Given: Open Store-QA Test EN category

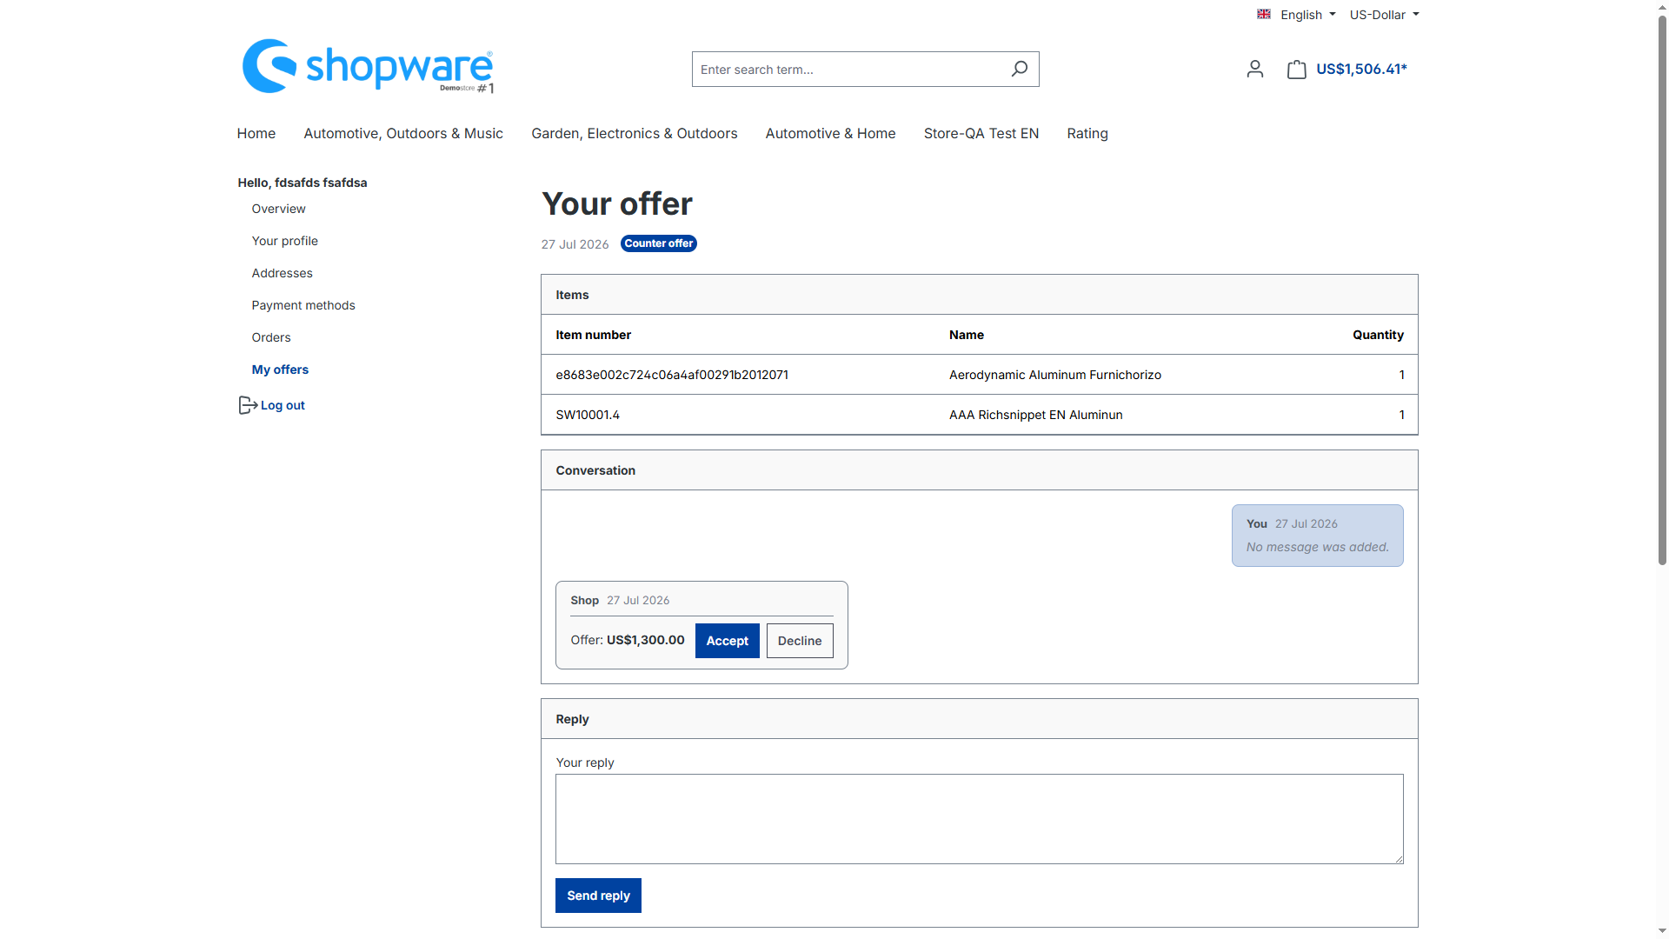Looking at the screenshot, I should tap(981, 133).
